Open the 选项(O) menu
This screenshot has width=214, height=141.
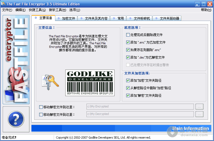point(75,10)
